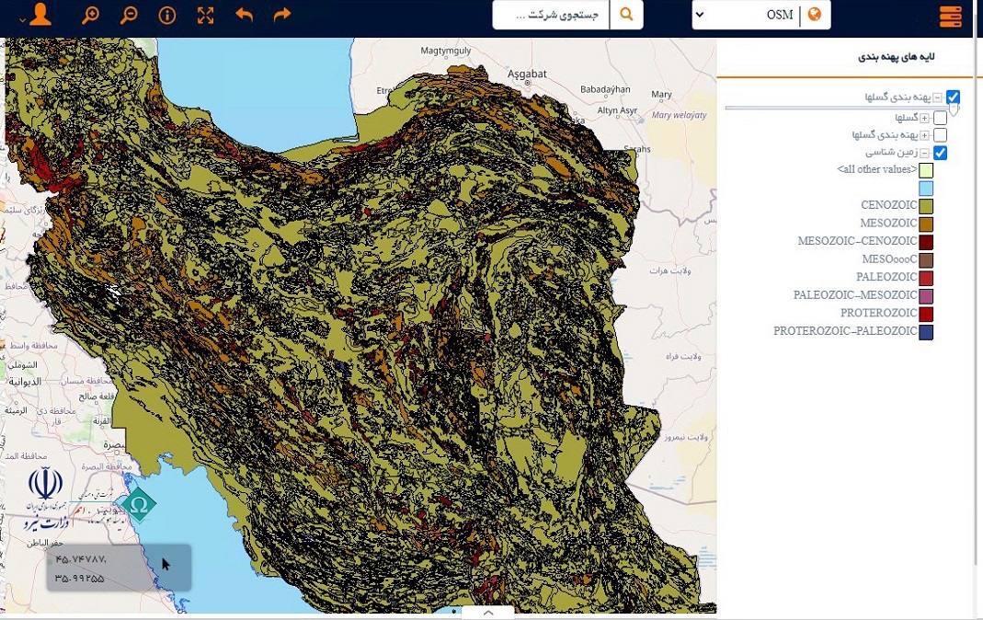983x620 pixels.
Task: Click the Magtymguly label on the map
Action: tap(446, 51)
